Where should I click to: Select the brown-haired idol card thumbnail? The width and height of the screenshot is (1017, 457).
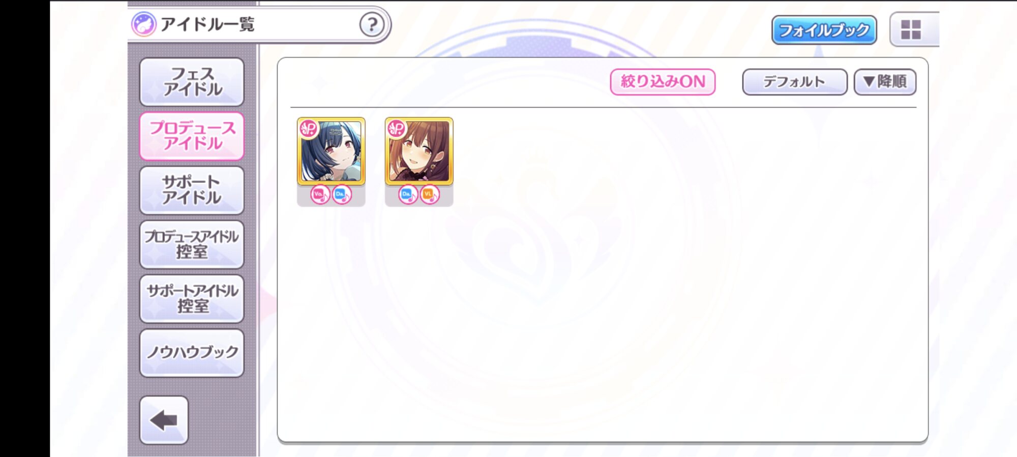pyautogui.click(x=419, y=151)
